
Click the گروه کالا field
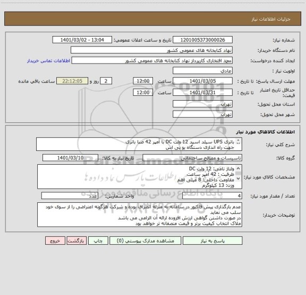192,158
